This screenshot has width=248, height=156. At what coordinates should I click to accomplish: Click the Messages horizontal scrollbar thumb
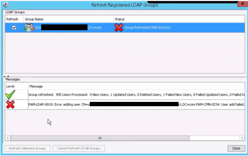pyautogui.click(x=100, y=138)
